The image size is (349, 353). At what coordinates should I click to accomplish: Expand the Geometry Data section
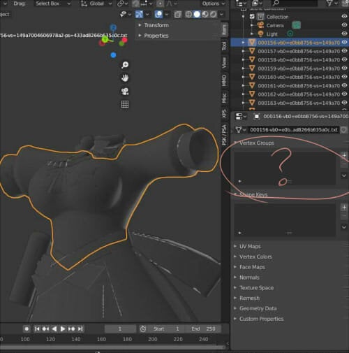[x=258, y=308]
